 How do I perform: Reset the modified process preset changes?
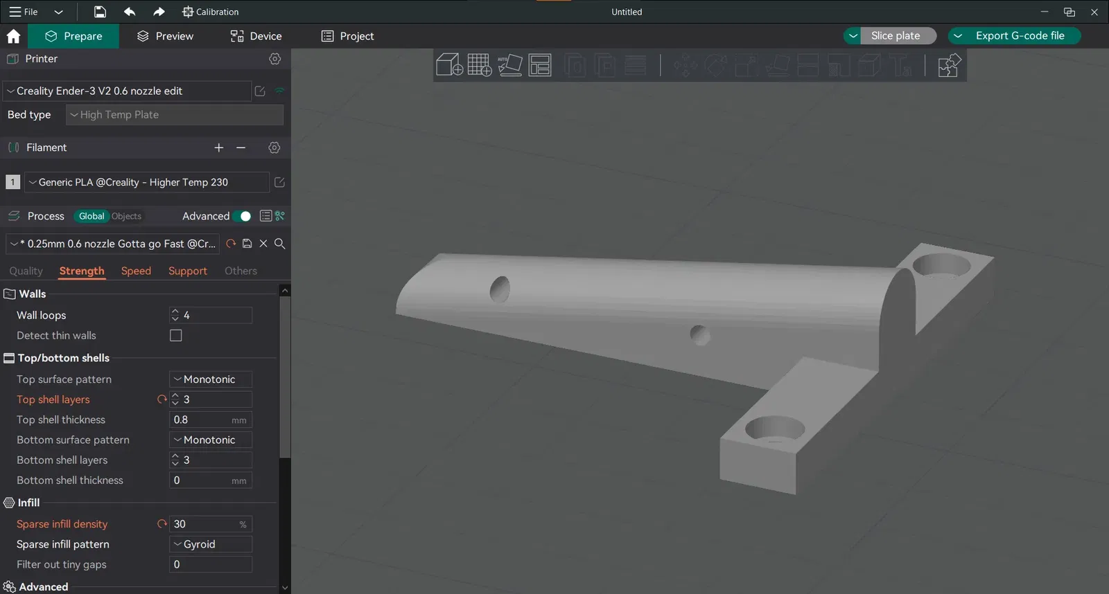pyautogui.click(x=231, y=244)
